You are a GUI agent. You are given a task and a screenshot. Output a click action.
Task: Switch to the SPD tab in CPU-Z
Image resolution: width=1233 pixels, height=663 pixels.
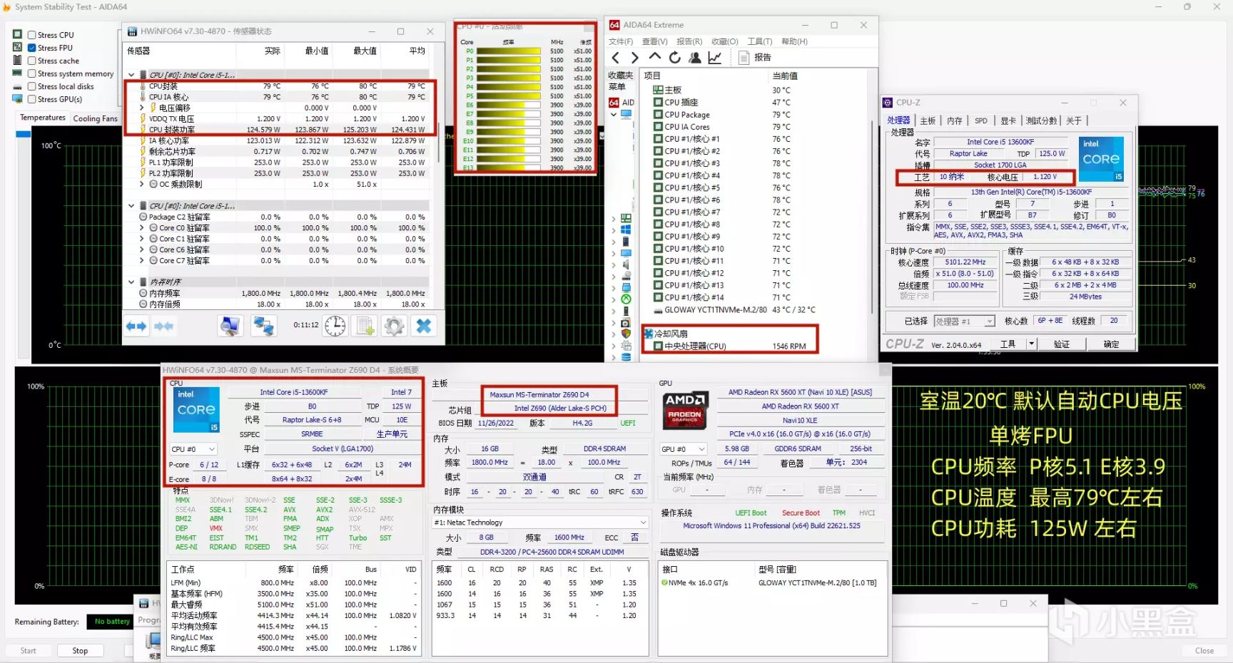[x=981, y=120]
